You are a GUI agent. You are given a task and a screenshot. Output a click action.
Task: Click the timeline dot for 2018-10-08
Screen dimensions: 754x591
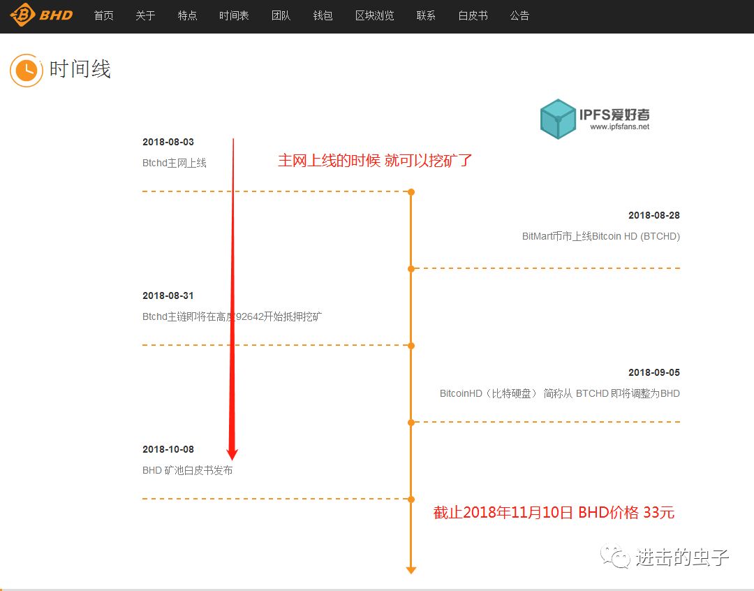click(x=411, y=499)
